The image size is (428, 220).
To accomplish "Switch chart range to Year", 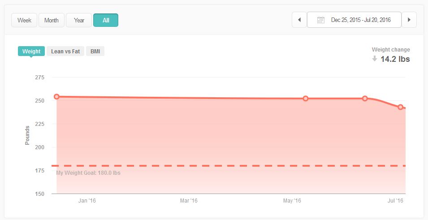I will coord(79,20).
